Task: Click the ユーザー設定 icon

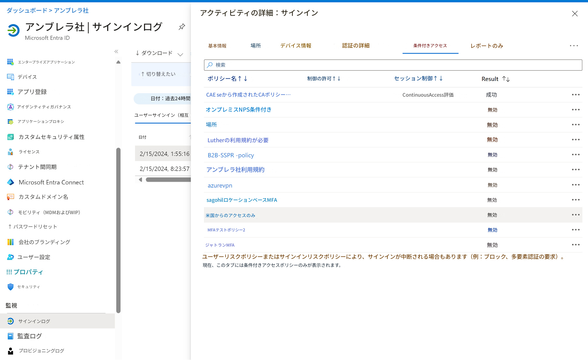Action: tap(10, 257)
